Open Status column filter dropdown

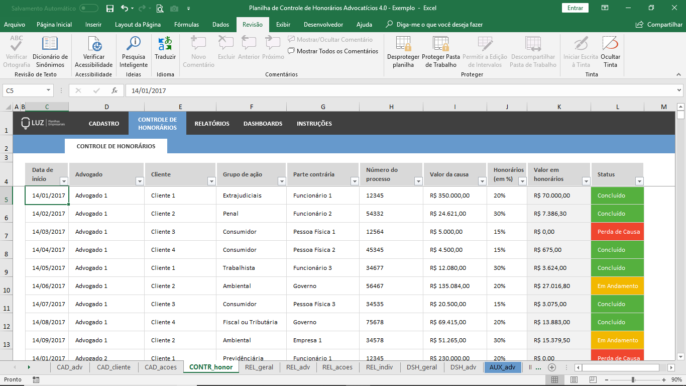tap(639, 181)
